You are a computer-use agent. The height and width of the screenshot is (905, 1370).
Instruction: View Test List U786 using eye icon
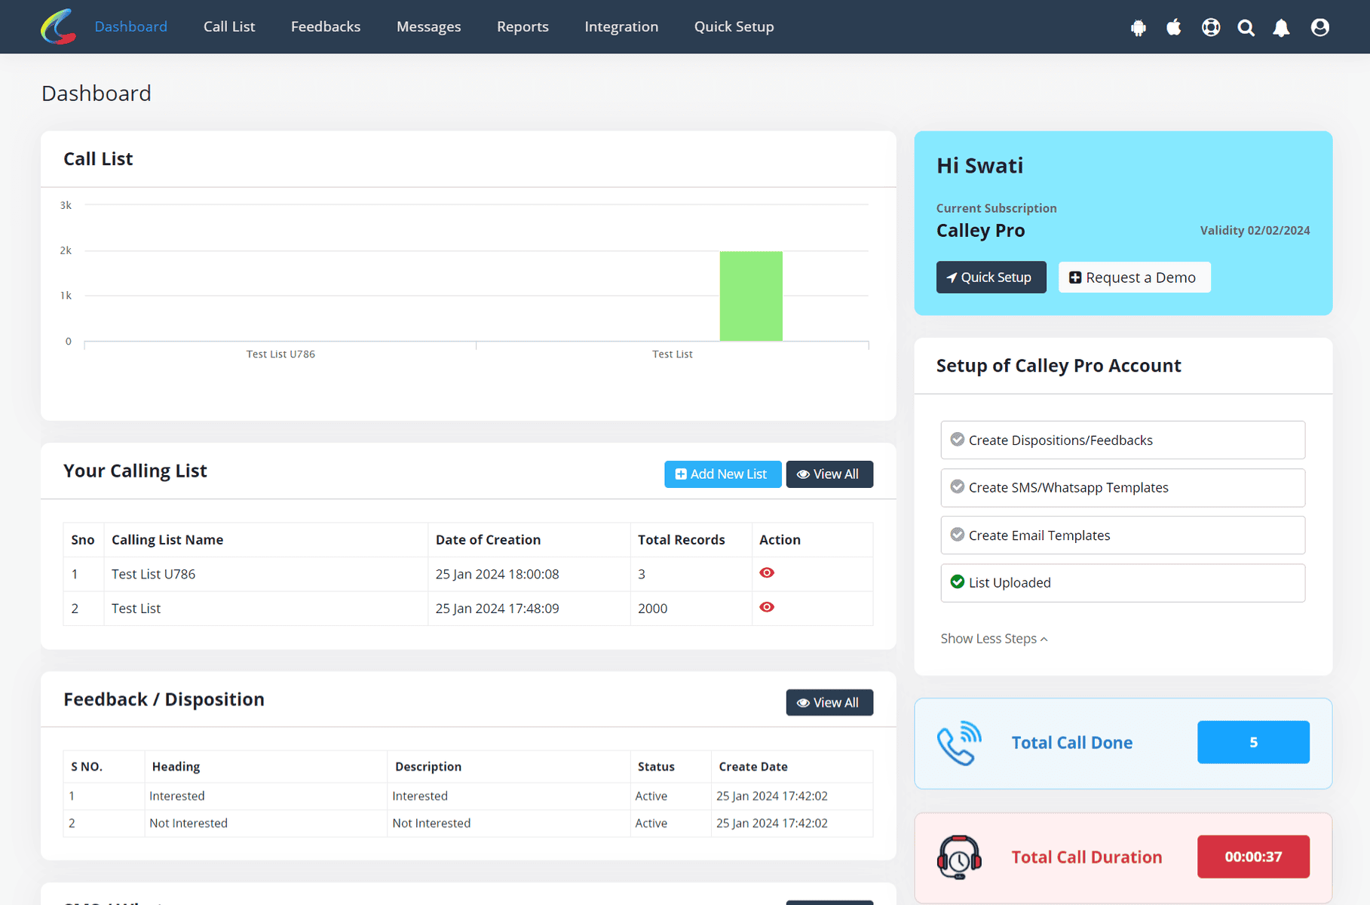point(767,573)
